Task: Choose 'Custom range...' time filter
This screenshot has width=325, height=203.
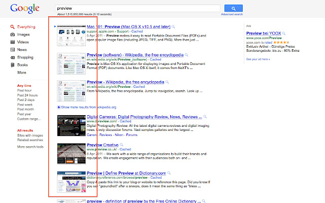Action: pyautogui.click(x=29, y=119)
